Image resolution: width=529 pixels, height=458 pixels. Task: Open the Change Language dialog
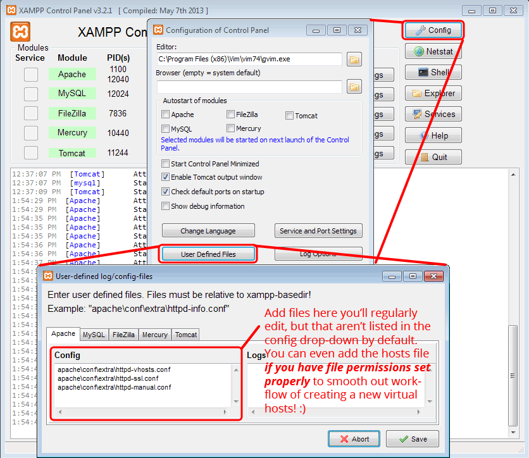click(208, 230)
